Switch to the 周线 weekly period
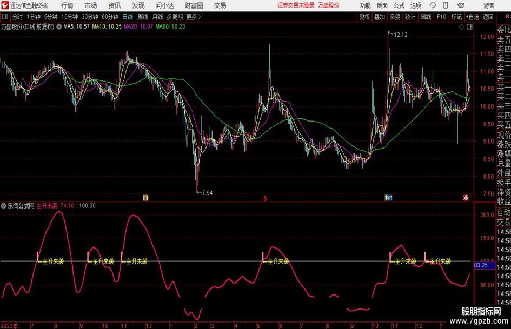 click(x=142, y=17)
